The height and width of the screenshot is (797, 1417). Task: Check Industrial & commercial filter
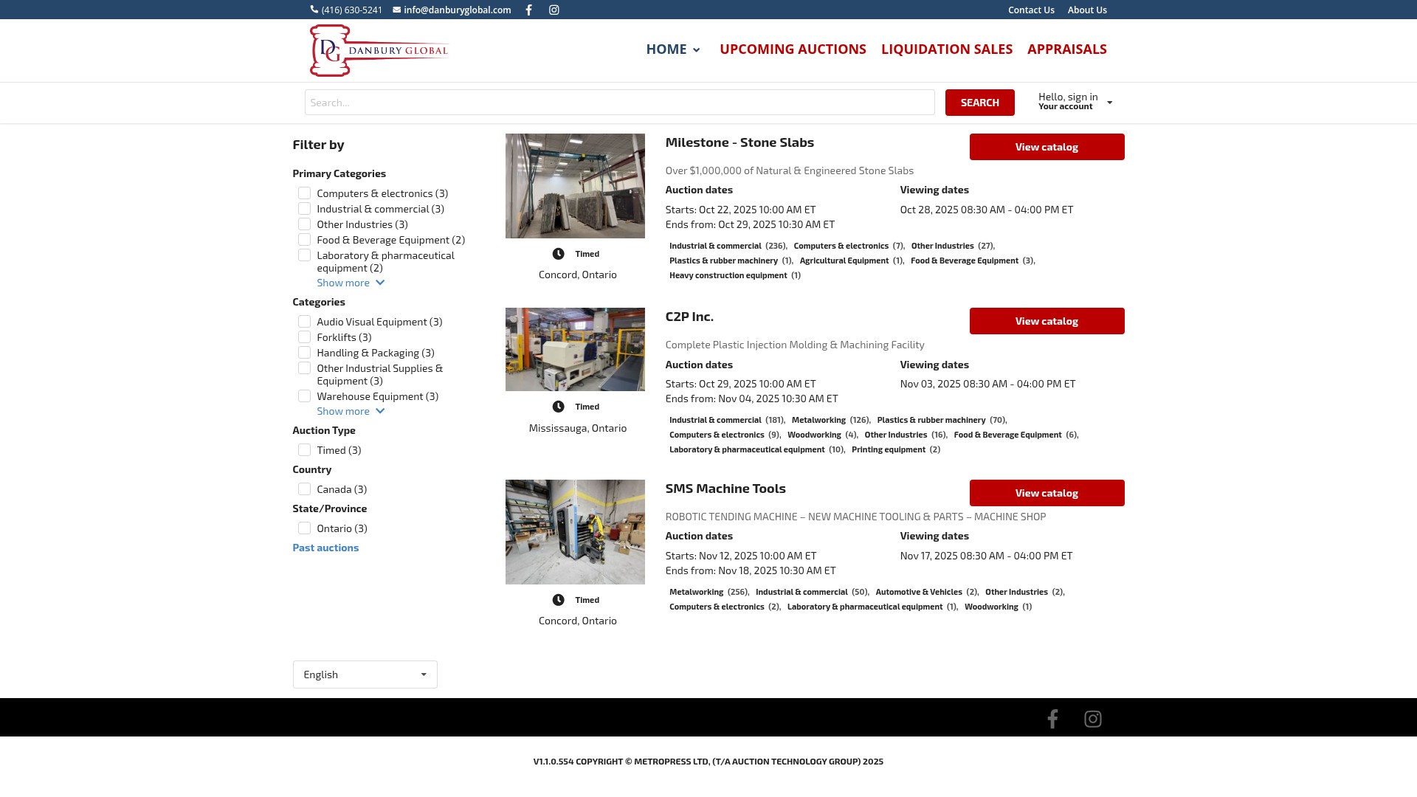click(x=304, y=209)
